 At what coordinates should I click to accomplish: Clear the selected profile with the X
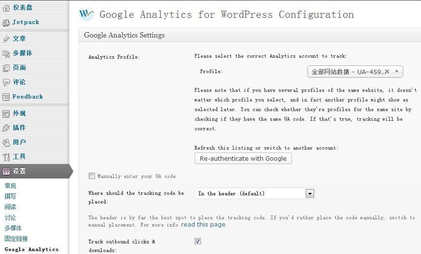[387, 72]
